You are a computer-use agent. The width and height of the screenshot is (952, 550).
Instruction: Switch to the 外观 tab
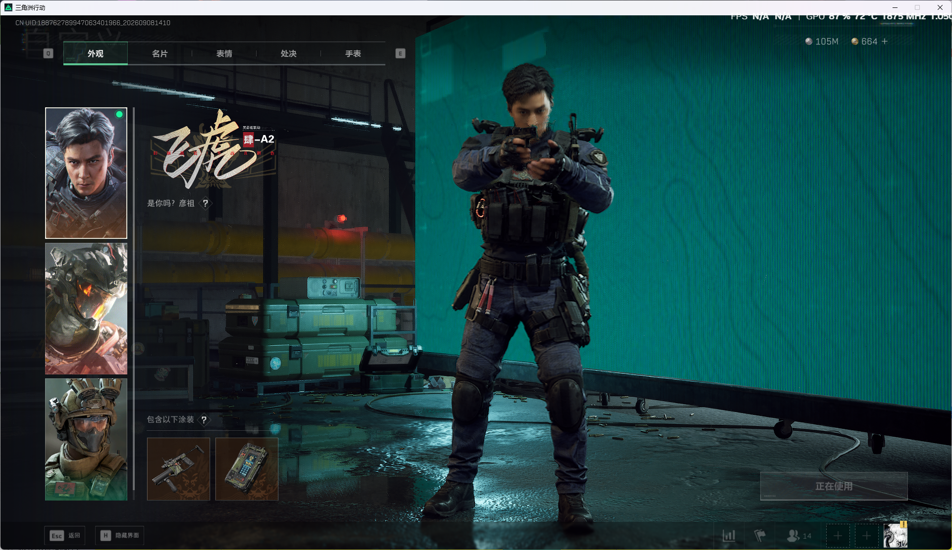(96, 53)
